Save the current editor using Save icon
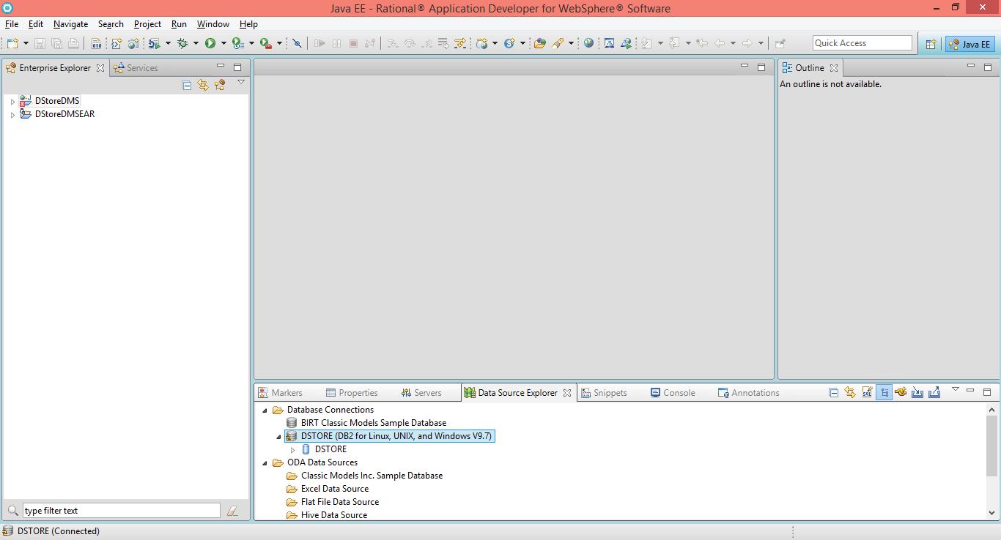1001x540 pixels. tap(39, 42)
